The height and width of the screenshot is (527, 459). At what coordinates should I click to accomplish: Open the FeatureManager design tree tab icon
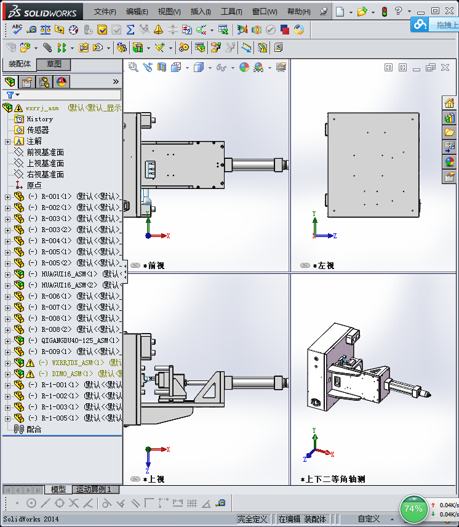(x=10, y=82)
